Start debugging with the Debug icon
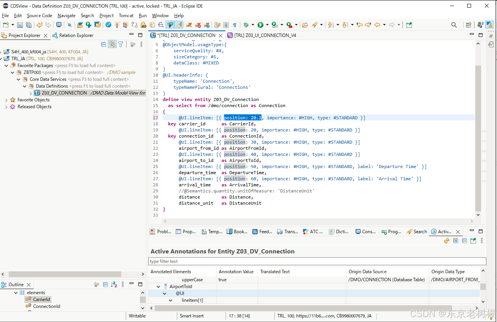Viewport: 497px width, 322px height. pos(246,25)
